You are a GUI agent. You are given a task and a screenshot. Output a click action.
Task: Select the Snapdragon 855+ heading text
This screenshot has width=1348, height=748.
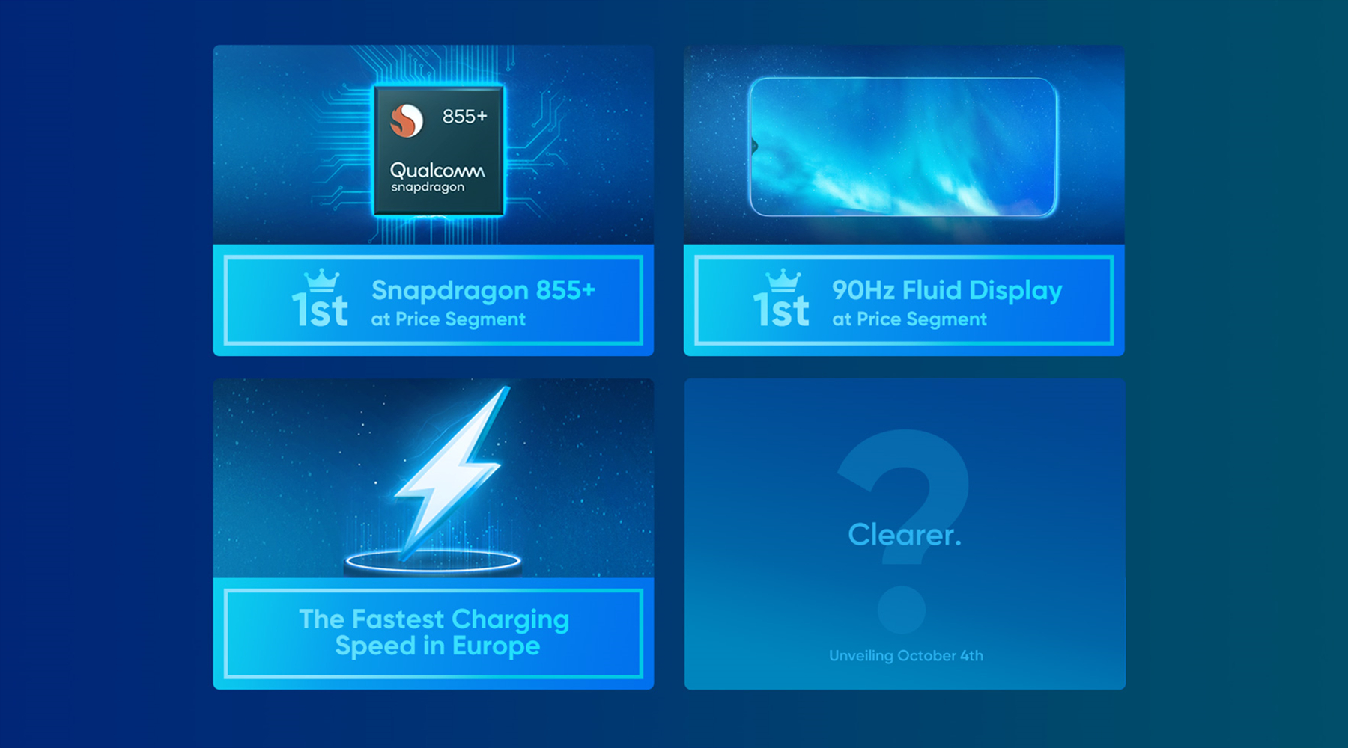coord(483,289)
